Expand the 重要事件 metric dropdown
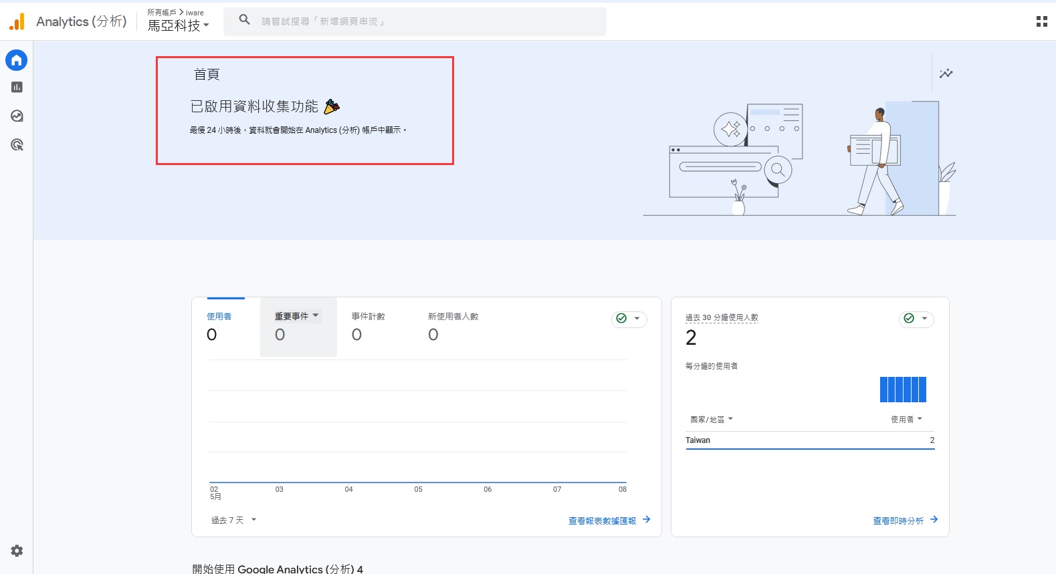 tap(298, 316)
